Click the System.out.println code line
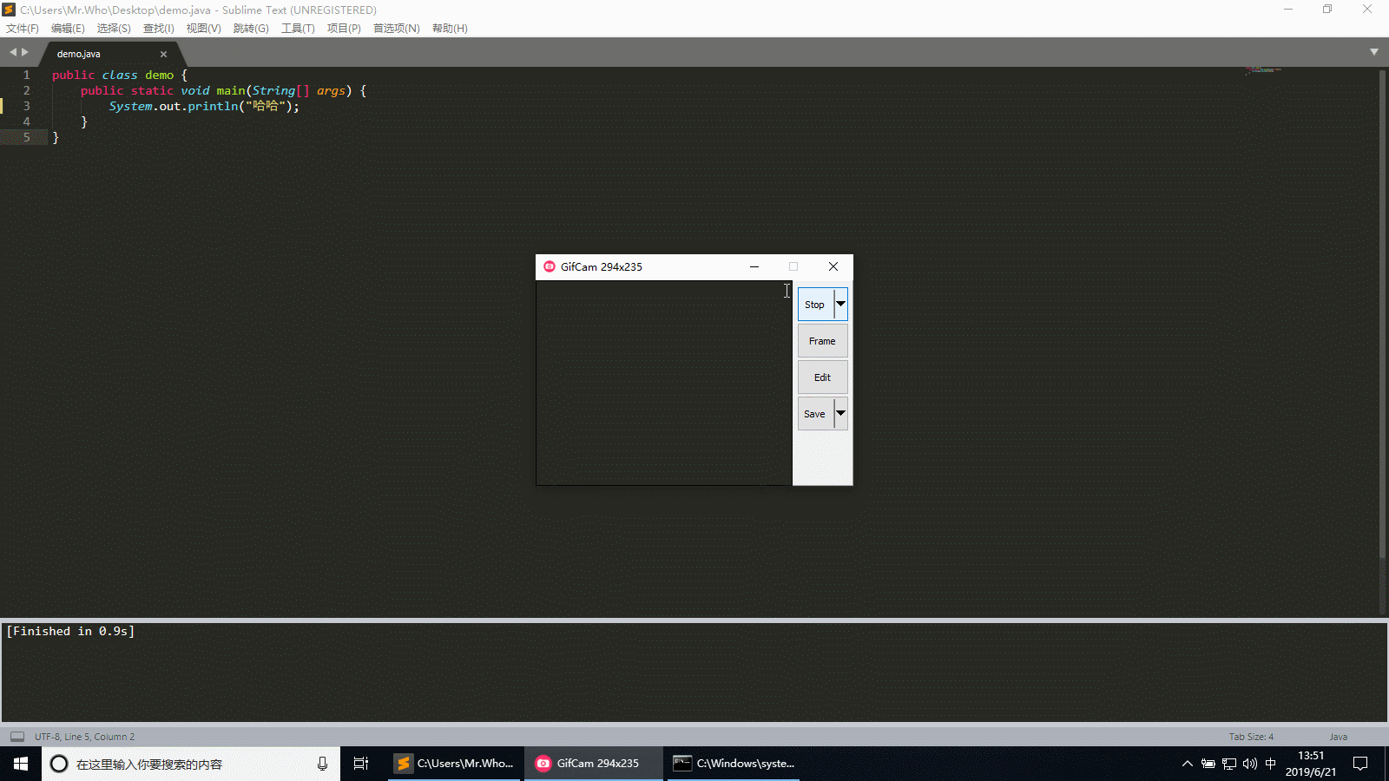Screen dimensions: 1389x781 click(x=204, y=106)
